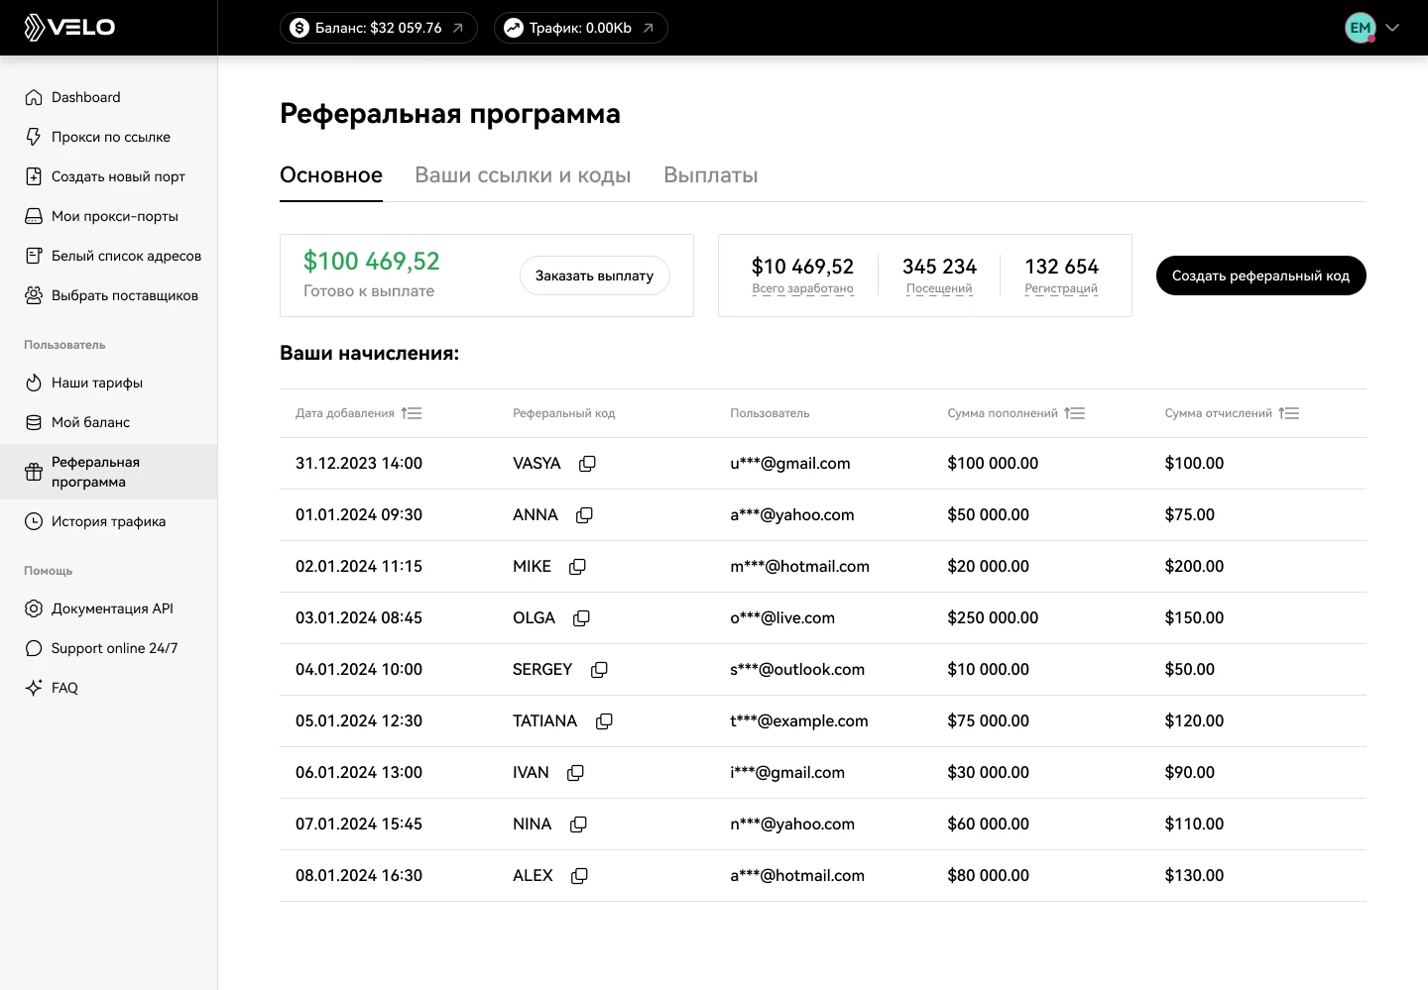Click Создать реферальный код button
This screenshot has height=990, width=1428.
(x=1261, y=275)
